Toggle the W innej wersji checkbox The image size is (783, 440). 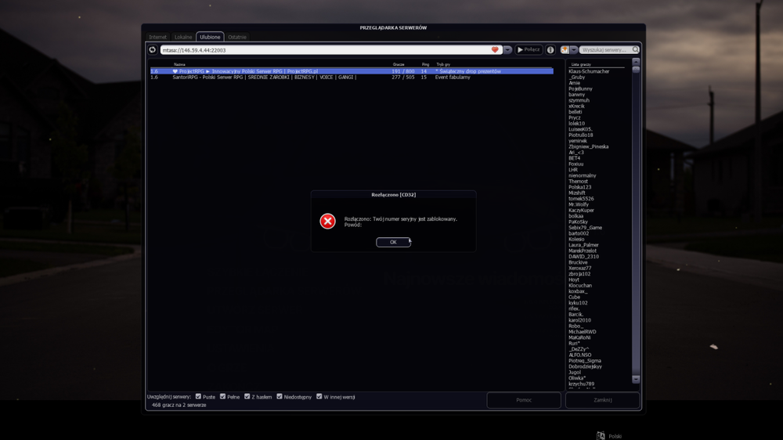(x=319, y=397)
